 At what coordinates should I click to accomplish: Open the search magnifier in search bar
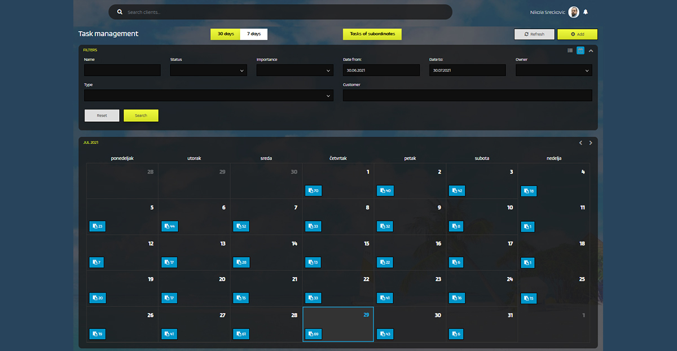point(119,11)
